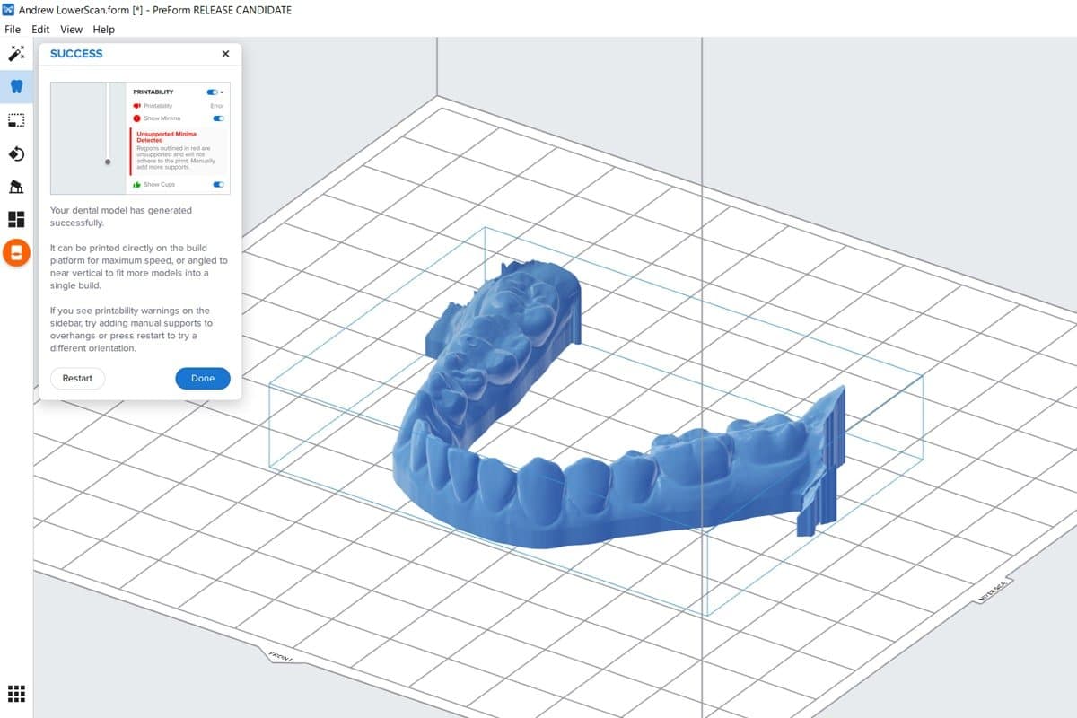Dismiss the SUCCESS dialog with its X
Screen dimensions: 1077x718
[x=224, y=53]
